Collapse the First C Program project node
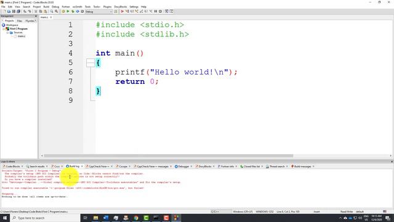Image resolution: width=394 pixels, height=222 pixels. 4,29
